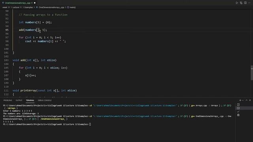Screen dimensions: 253x142
Task: Click terminal line 'Enter 5 numbers: 1 2 3 4 5'
Action: [x=17, y=111]
